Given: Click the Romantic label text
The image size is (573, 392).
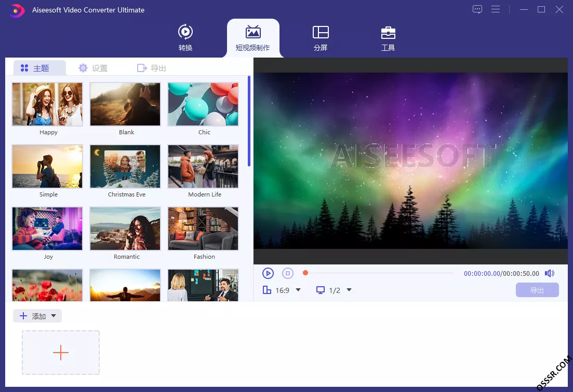Looking at the screenshot, I should [x=126, y=257].
